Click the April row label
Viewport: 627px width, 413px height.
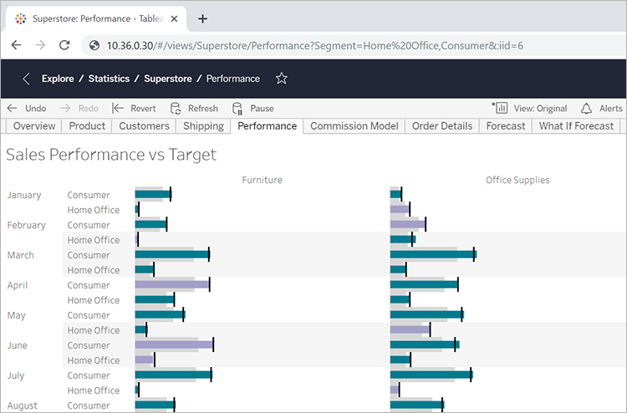[x=18, y=285]
